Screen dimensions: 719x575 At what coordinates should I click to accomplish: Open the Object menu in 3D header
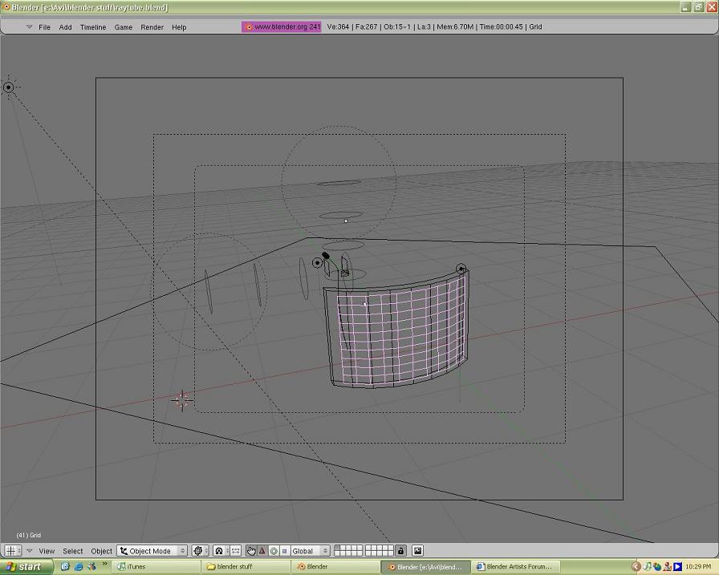(x=101, y=551)
